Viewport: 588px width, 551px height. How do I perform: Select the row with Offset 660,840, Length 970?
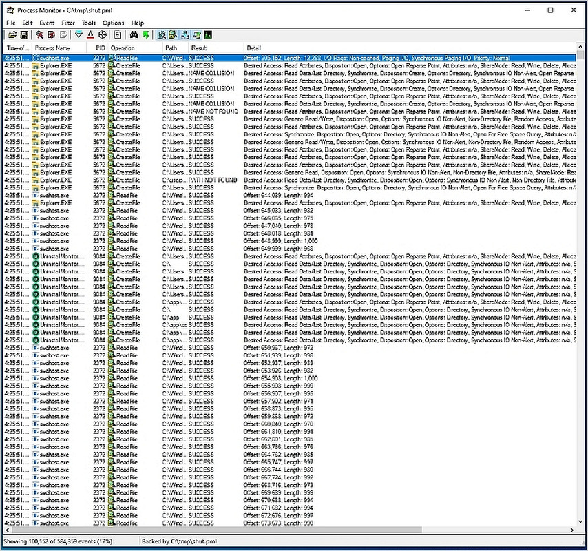(289, 424)
